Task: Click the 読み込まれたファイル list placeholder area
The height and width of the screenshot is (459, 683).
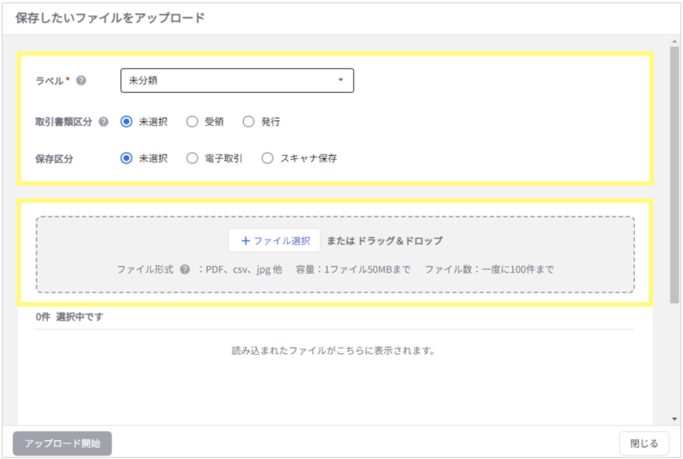Action: click(334, 350)
